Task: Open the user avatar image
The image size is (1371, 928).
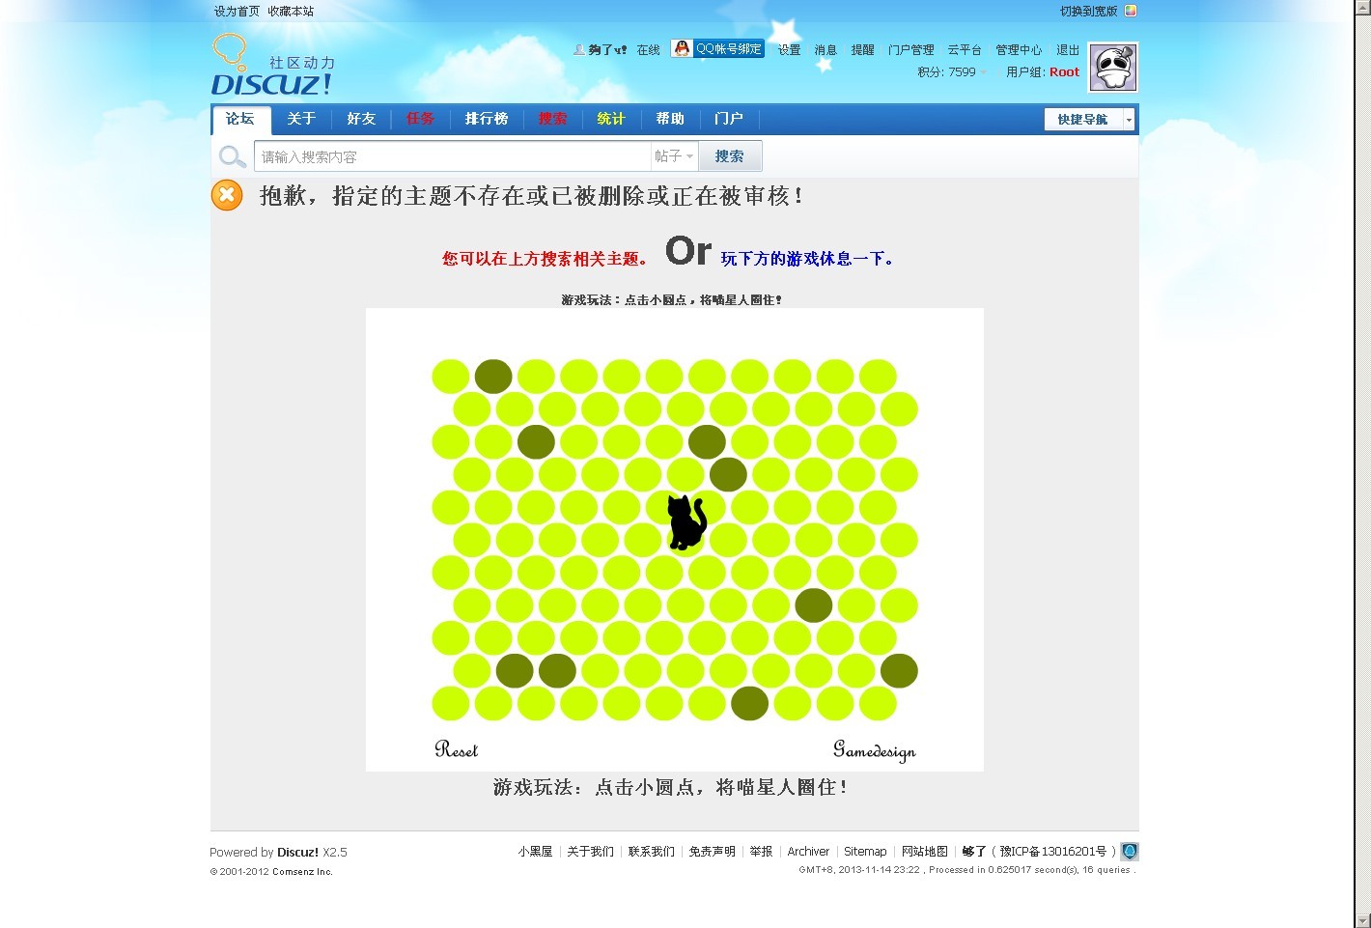Action: click(1113, 67)
